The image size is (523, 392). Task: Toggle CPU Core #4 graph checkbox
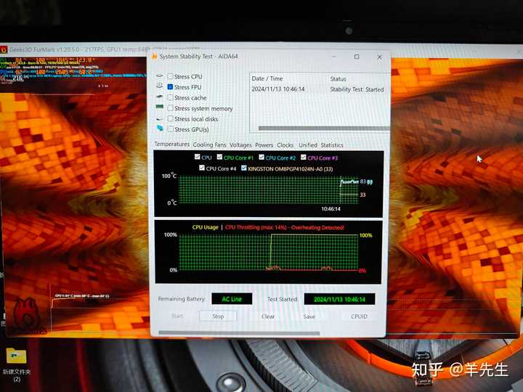coord(202,168)
